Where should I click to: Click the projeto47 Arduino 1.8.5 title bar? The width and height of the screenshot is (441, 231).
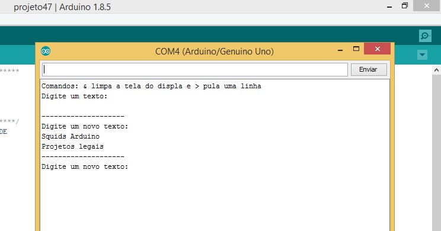click(x=62, y=7)
